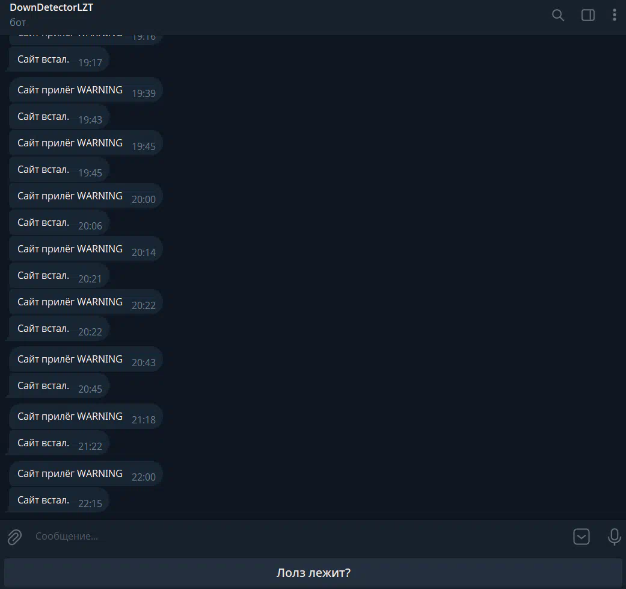Toggle the right sidebar panel icon
626x589 pixels.
click(x=588, y=16)
